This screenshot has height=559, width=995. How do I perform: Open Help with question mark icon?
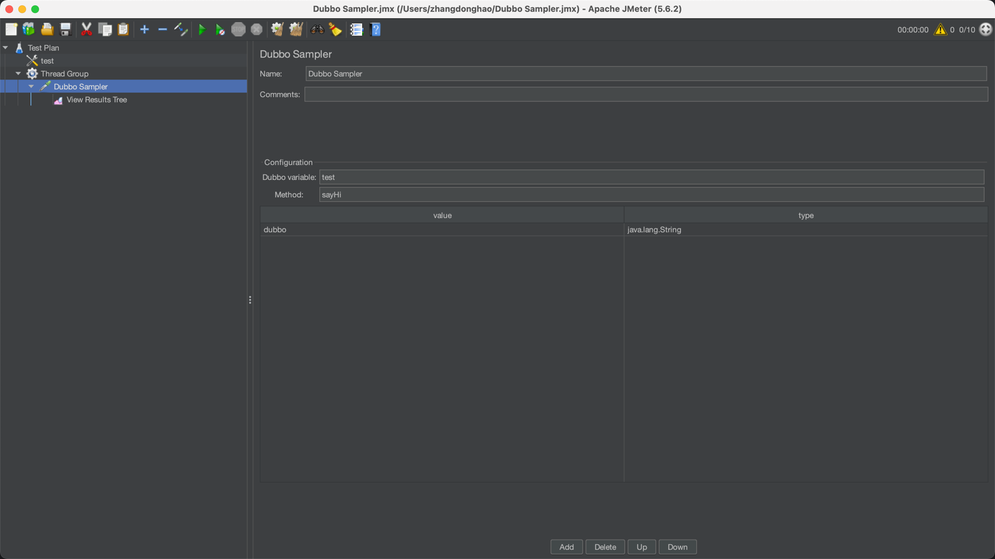click(375, 29)
